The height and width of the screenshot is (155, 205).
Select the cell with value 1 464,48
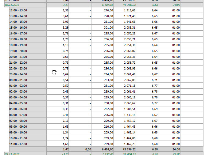(x=125, y=127)
